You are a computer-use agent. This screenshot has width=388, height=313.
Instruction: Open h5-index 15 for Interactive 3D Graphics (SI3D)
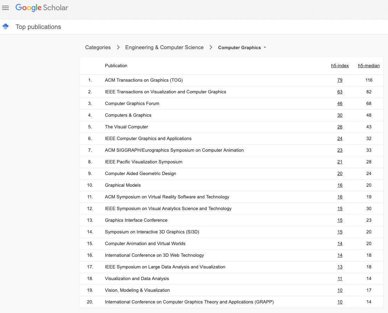tap(340, 232)
